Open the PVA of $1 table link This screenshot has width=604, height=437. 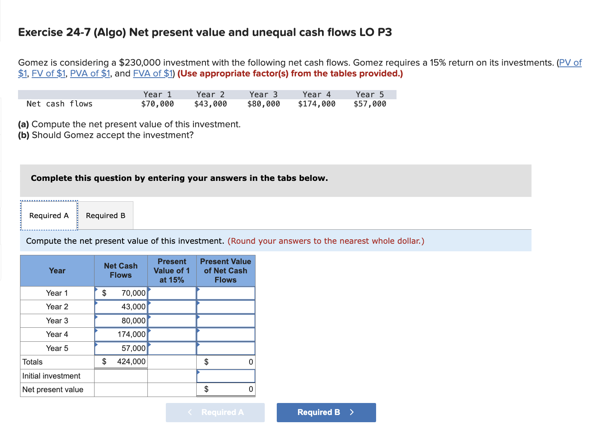pos(90,73)
